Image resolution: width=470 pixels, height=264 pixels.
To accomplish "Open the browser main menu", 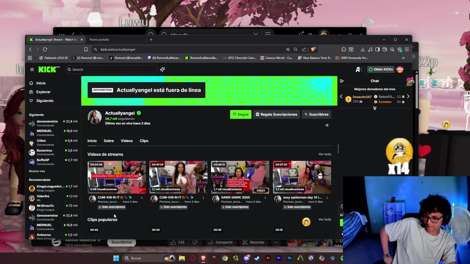I will point(407,49).
